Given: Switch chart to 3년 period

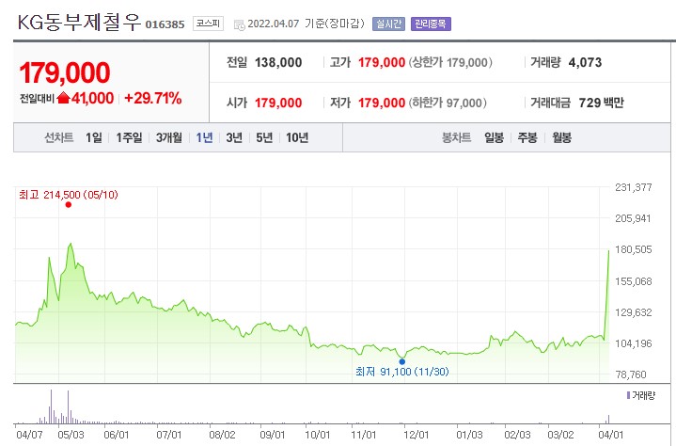Looking at the screenshot, I should 234,137.
